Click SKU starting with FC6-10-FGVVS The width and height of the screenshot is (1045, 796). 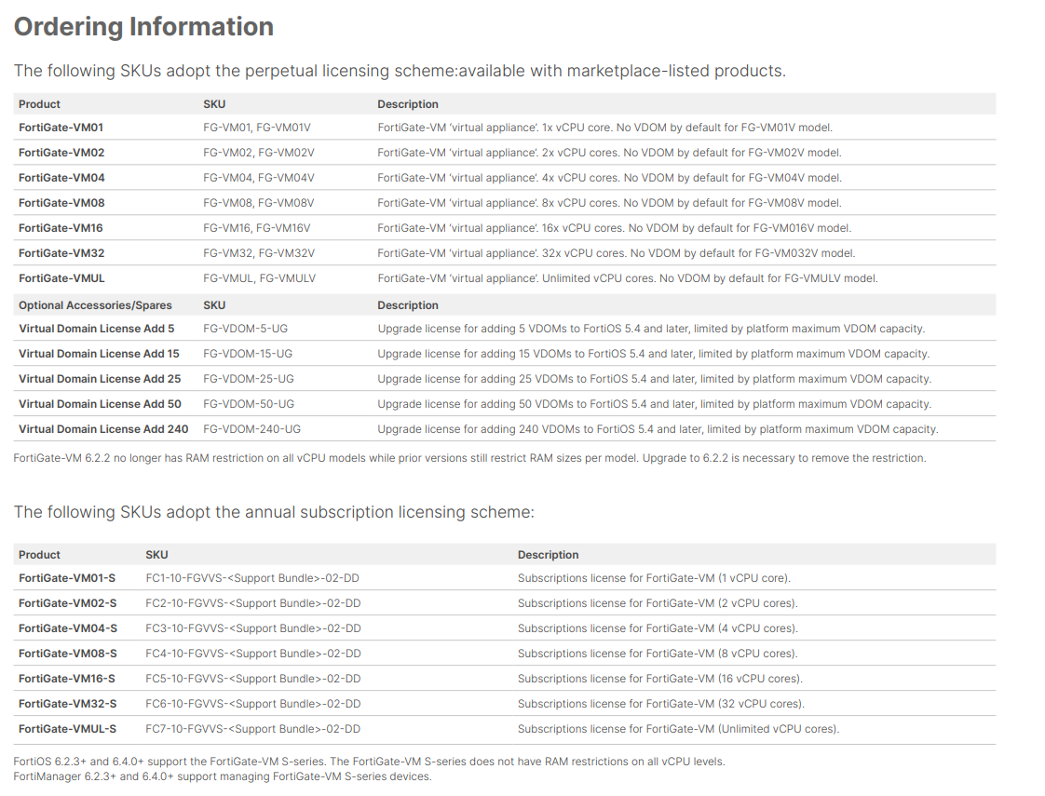click(253, 704)
